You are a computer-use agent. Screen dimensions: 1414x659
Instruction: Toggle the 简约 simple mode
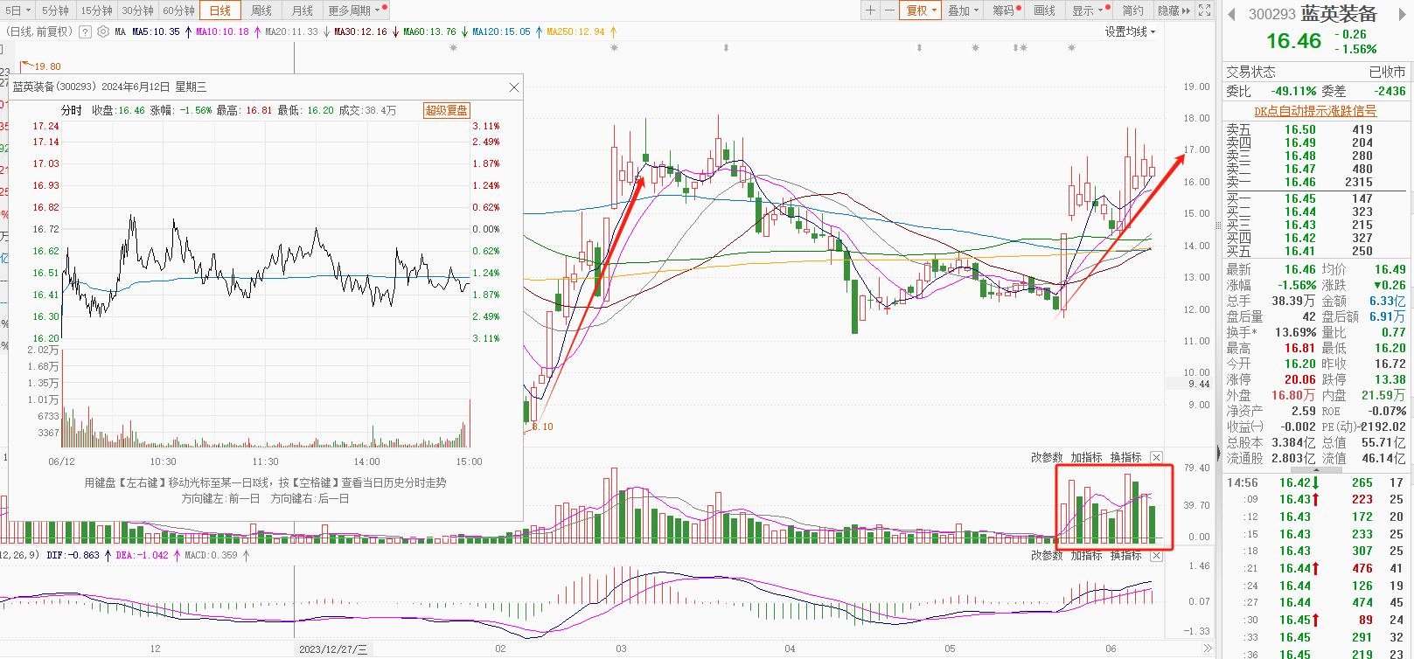point(1132,10)
